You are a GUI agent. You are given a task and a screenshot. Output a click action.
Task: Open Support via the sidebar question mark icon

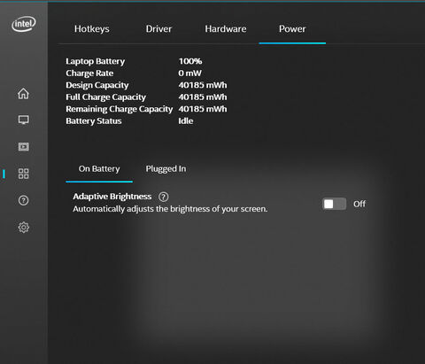(23, 200)
